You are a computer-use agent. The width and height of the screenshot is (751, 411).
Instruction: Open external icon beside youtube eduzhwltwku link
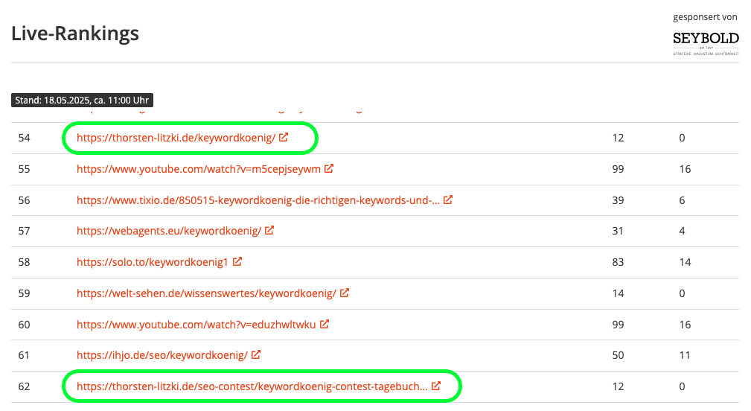coord(325,324)
